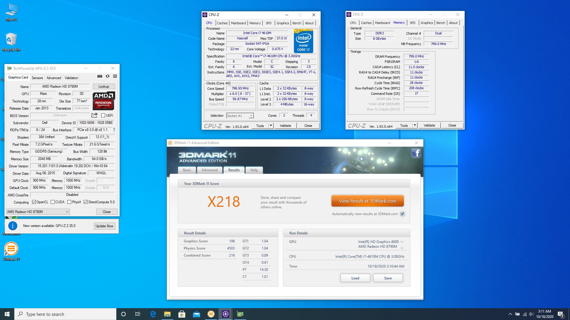Open Mainboard tab in CPU-Z CPU window
The width and height of the screenshot is (570, 320).
coord(238,23)
